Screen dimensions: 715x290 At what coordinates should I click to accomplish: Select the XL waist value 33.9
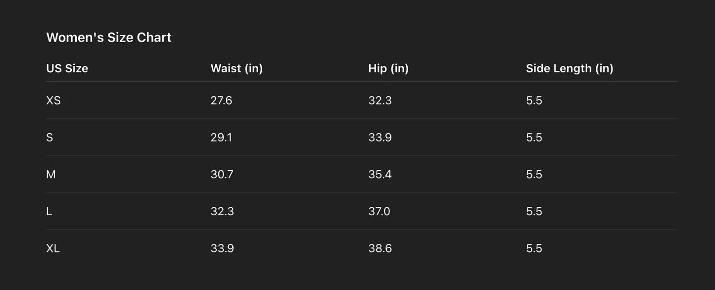tap(222, 248)
